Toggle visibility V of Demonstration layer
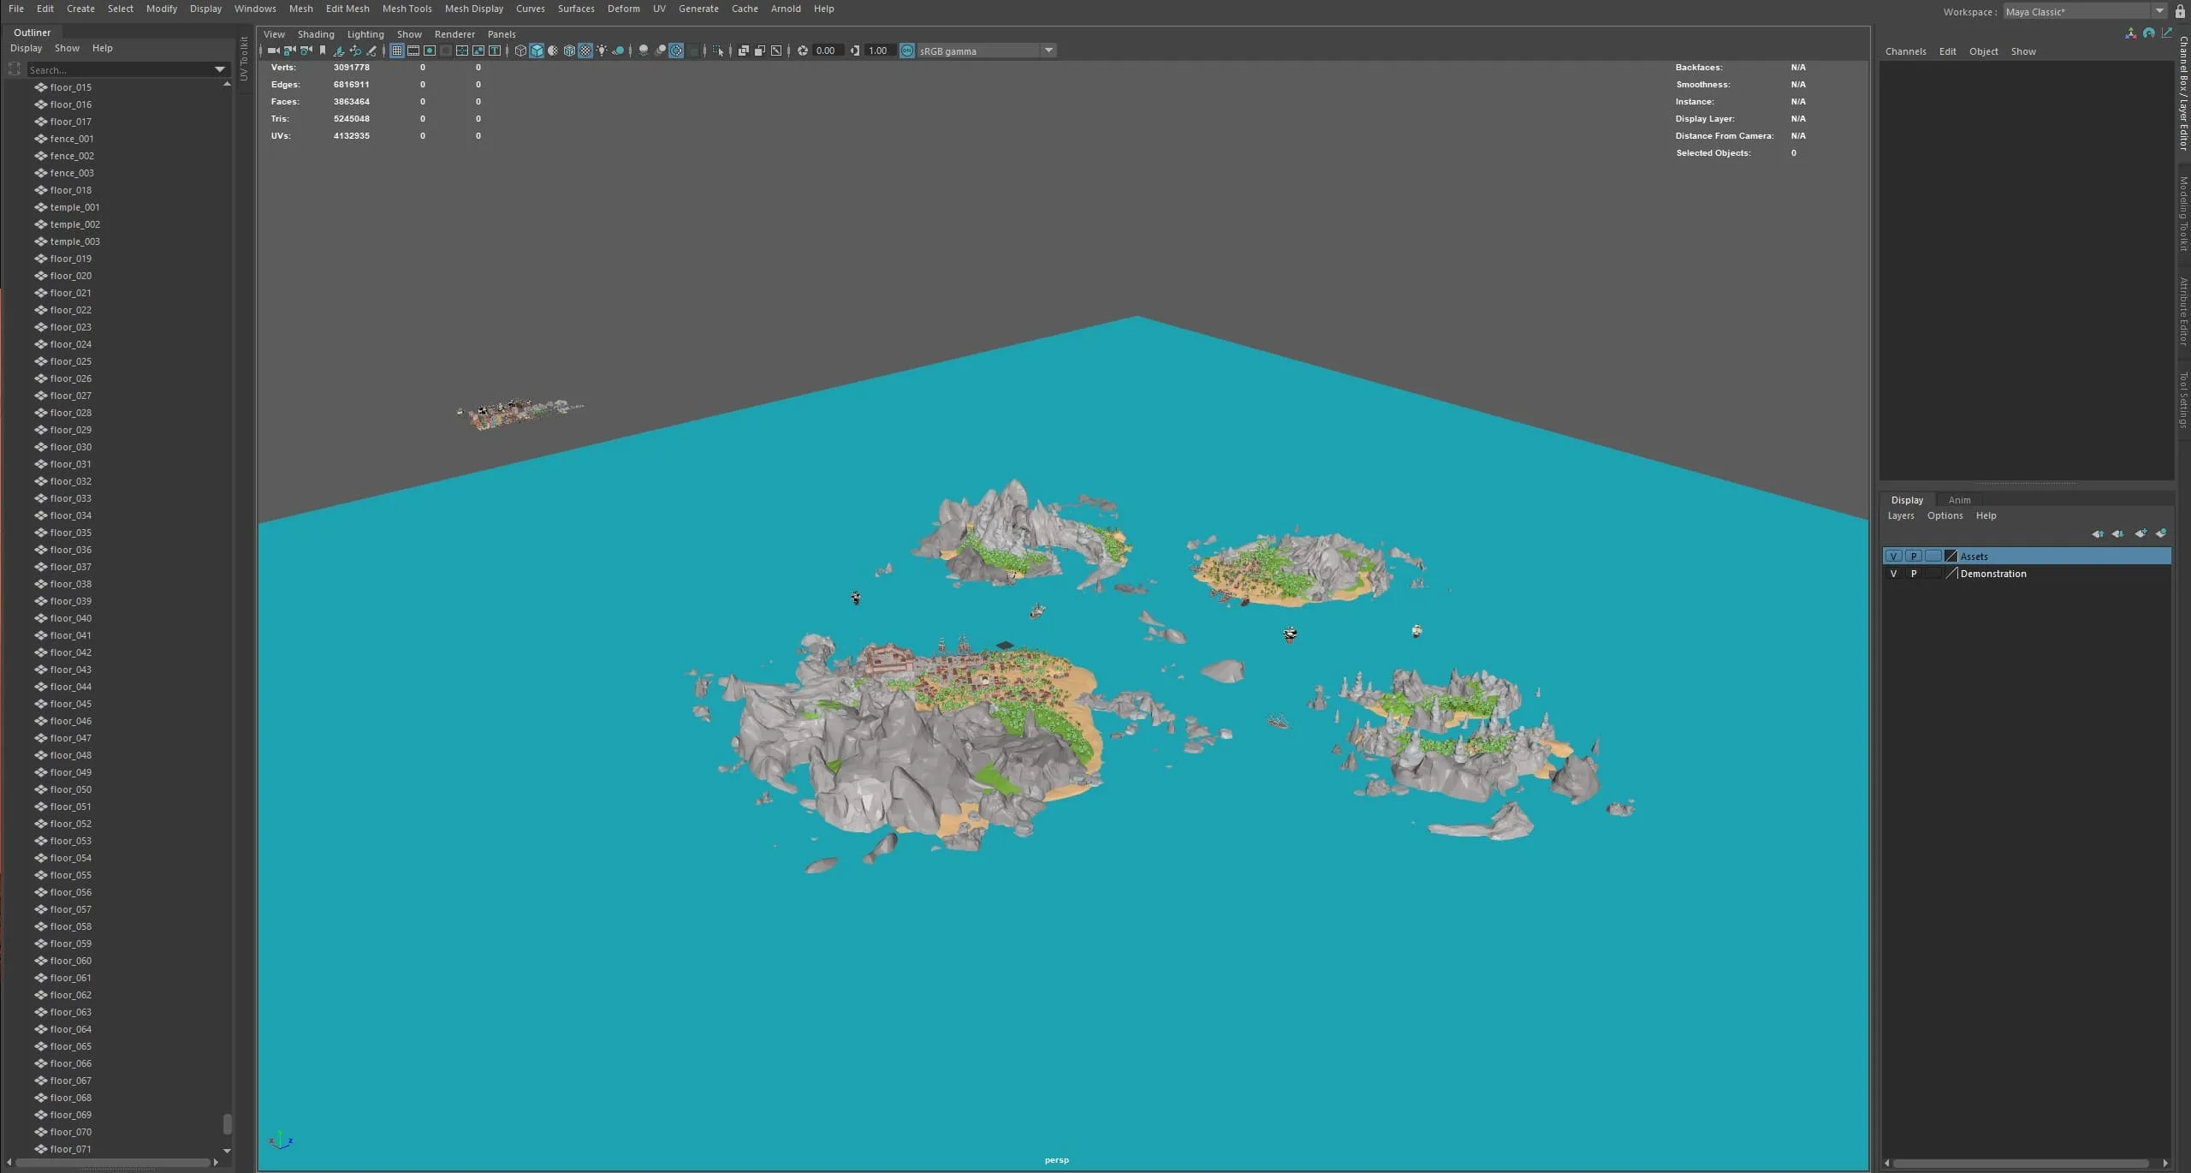2191x1173 pixels. (x=1893, y=574)
